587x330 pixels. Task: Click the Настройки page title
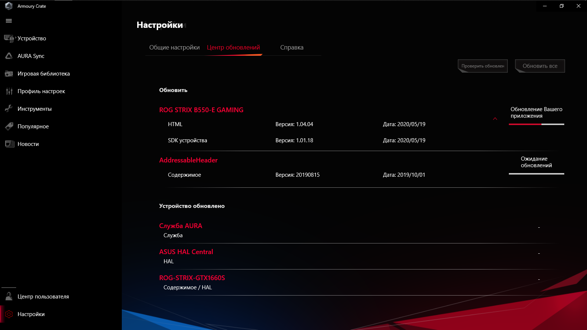pos(160,25)
